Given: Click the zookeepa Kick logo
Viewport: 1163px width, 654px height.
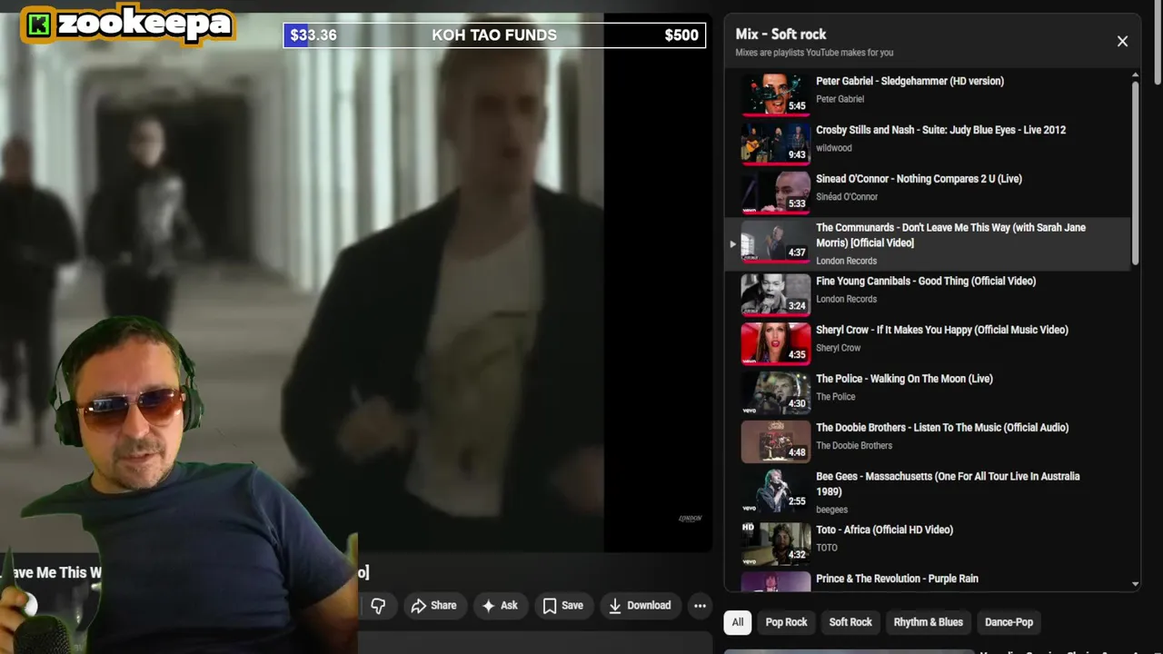Looking at the screenshot, I should pyautogui.click(x=128, y=24).
